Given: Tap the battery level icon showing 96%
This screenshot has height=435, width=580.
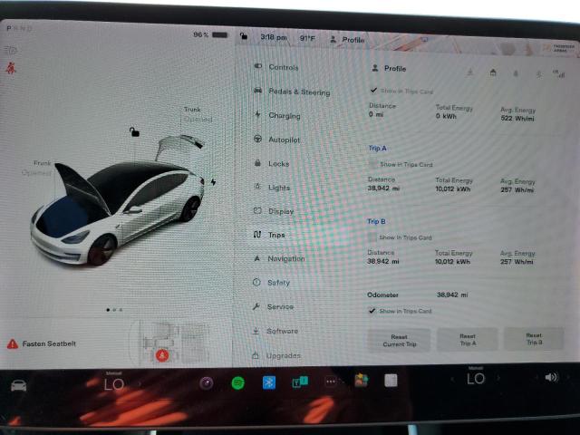Looking at the screenshot, I should click(x=219, y=34).
